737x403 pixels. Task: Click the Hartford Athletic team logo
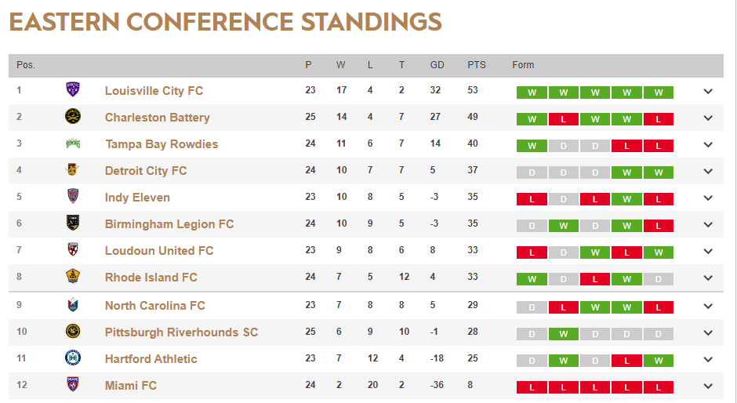tap(73, 358)
